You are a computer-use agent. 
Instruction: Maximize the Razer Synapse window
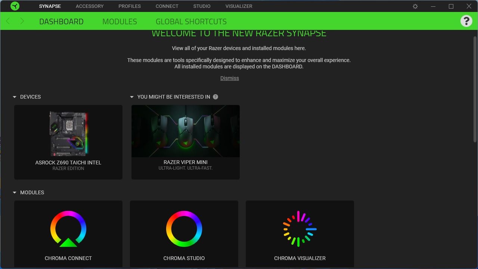point(451,6)
